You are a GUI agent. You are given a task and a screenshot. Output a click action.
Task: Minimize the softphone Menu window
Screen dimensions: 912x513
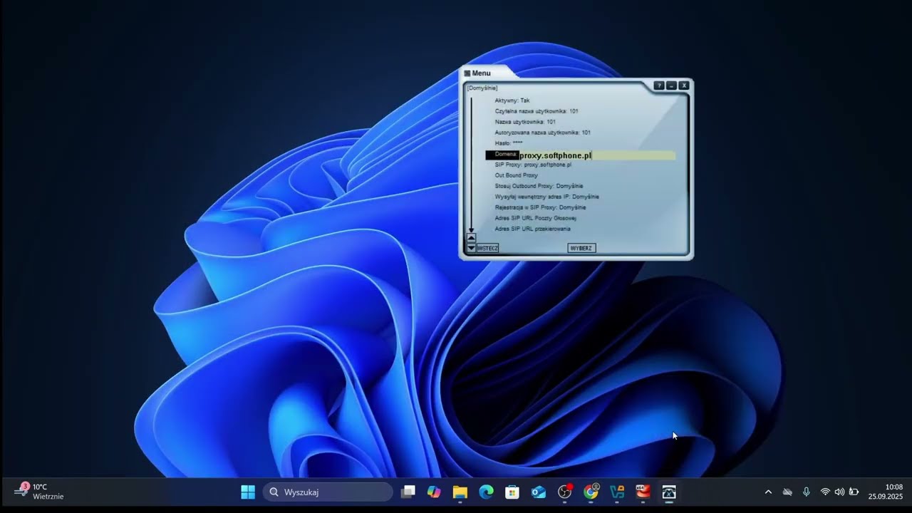pos(671,85)
